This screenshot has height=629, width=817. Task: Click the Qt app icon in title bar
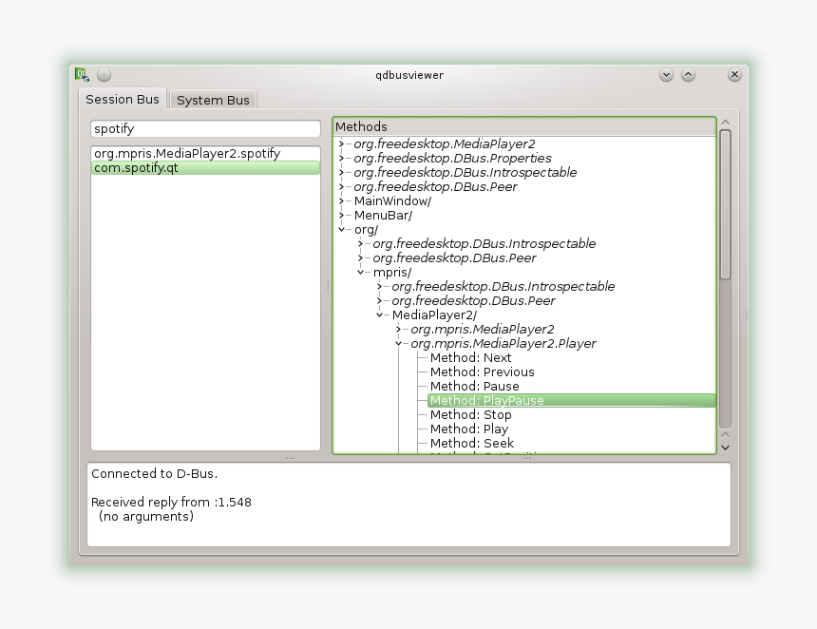[x=82, y=75]
